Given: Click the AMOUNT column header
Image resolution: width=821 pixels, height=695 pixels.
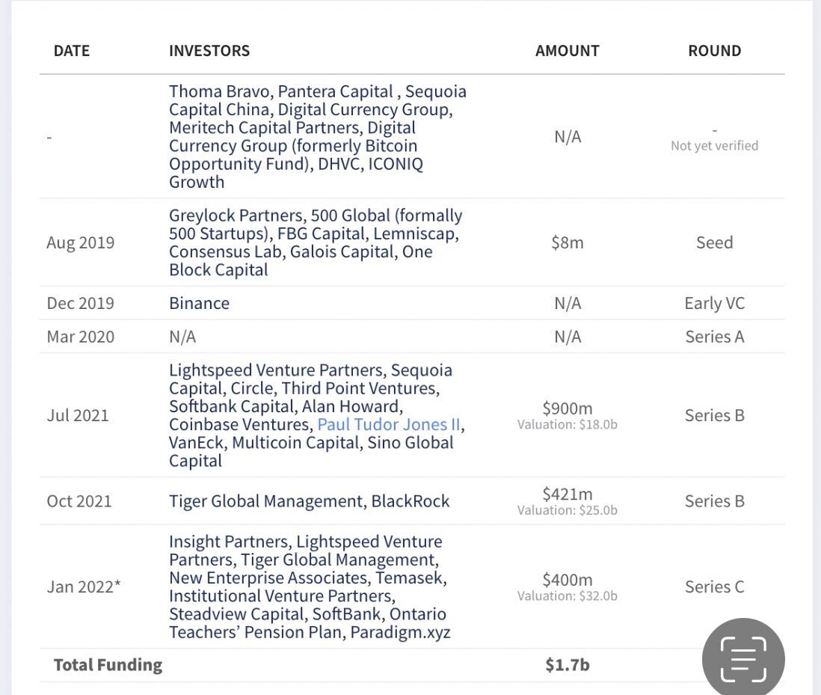Looking at the screenshot, I should [x=568, y=51].
